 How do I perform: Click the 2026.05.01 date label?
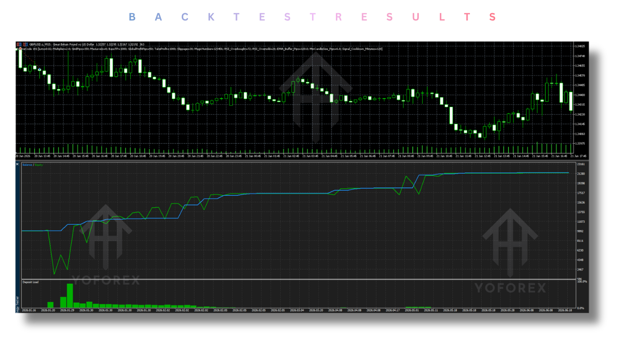pos(412,310)
